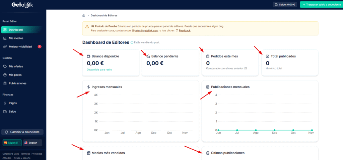Open the Pagos finance page
The height and width of the screenshot is (160, 343).
pos(22,103)
